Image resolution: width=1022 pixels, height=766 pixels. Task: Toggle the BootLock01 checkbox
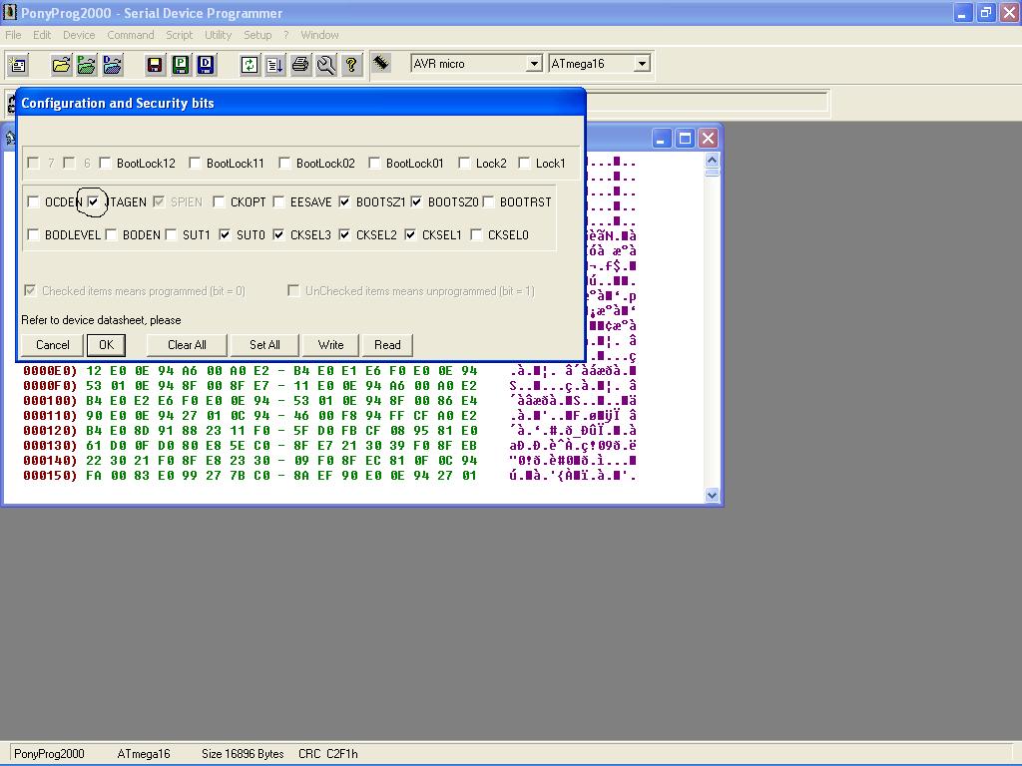[x=374, y=163]
